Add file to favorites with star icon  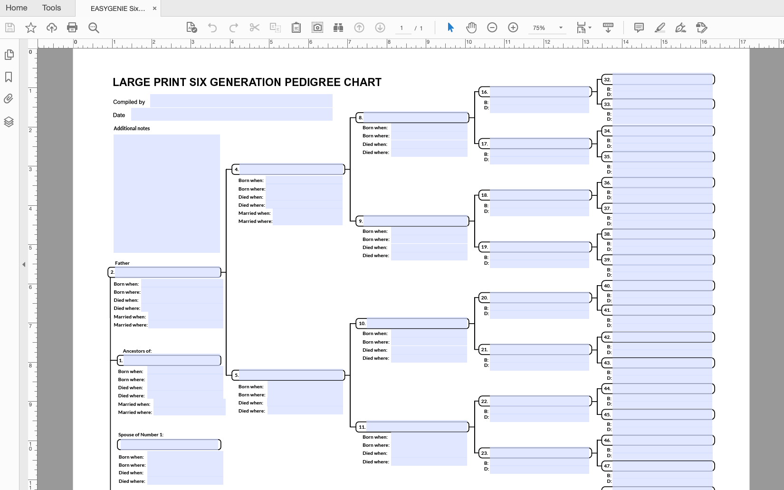click(x=31, y=28)
